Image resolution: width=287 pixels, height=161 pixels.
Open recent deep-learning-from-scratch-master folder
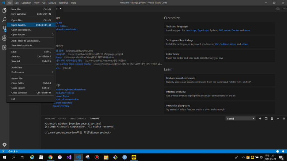pyautogui.click(x=73, y=64)
